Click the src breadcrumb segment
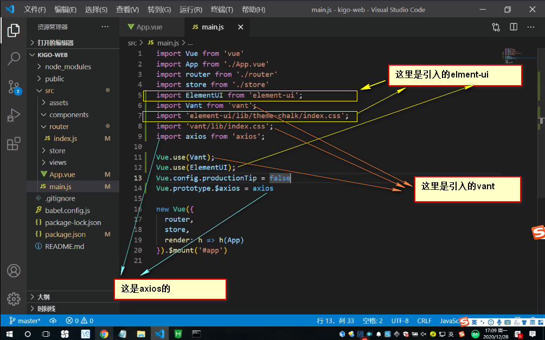Image resolution: width=545 pixels, height=340 pixels. (132, 43)
